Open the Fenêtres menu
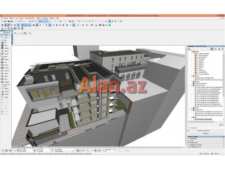The width and height of the screenshot is (225, 169). coord(52,18)
